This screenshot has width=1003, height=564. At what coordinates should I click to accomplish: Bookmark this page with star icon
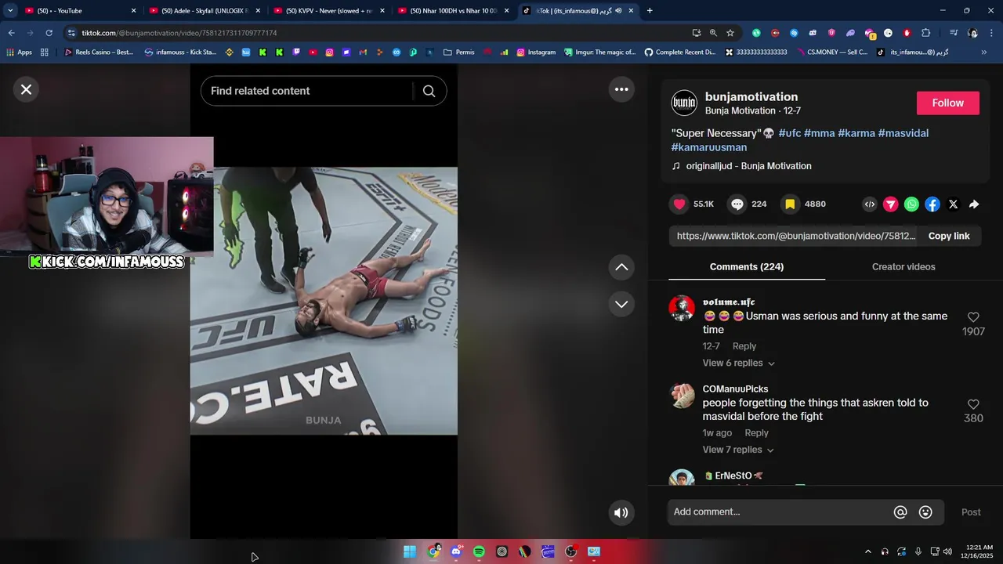click(x=730, y=33)
